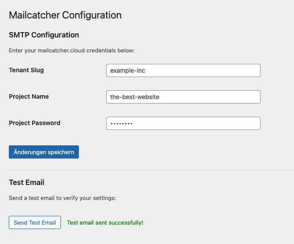294x244 pixels.
Task: Click the green 'Test email sent successfully!' message
Action: pos(105,223)
